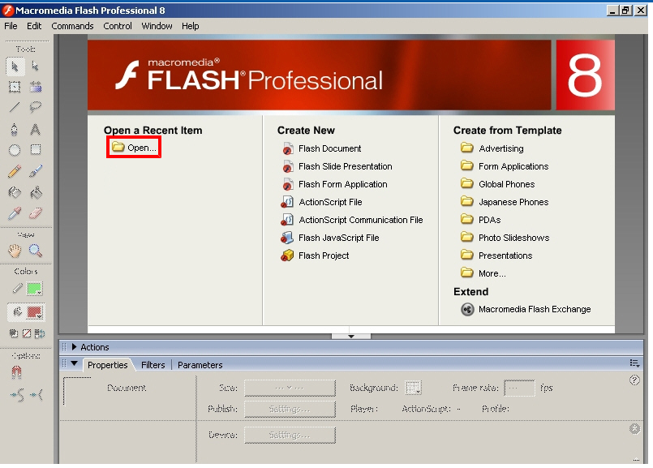Open the Form Applications templates

coord(505,166)
